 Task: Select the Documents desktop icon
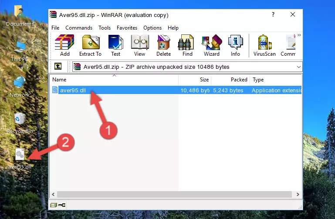click(20, 16)
